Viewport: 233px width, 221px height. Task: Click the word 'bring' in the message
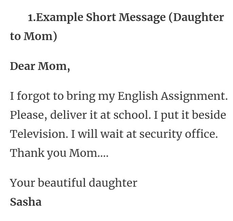coord(81,96)
